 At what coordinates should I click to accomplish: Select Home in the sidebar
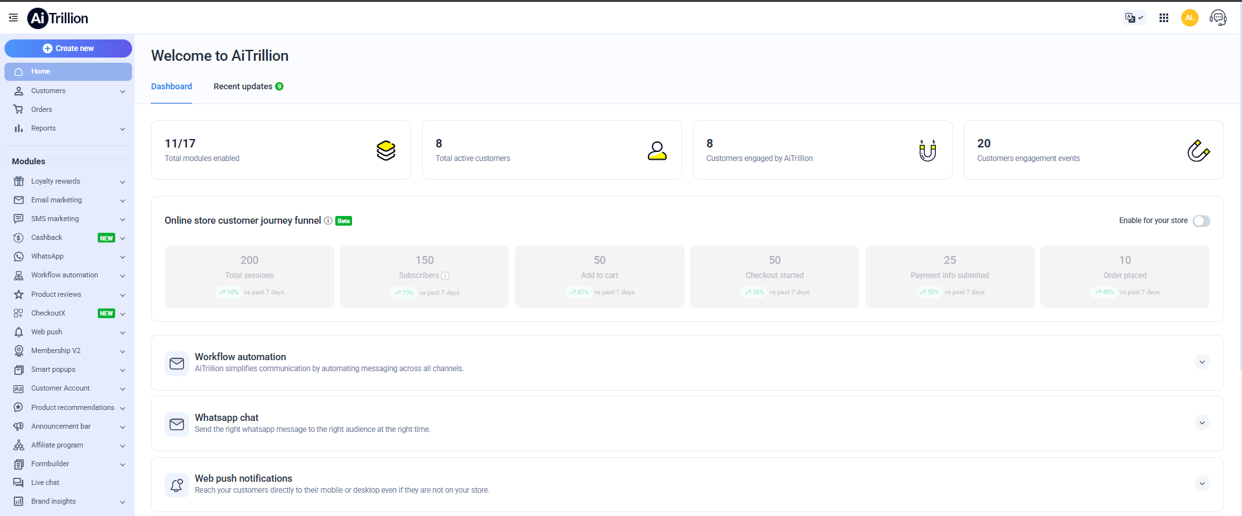pyautogui.click(x=68, y=72)
